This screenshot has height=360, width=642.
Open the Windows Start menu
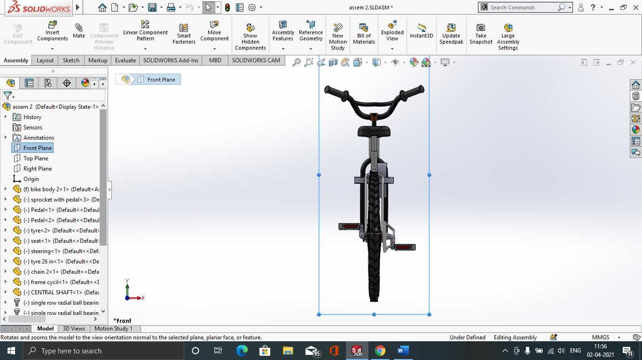(11, 351)
